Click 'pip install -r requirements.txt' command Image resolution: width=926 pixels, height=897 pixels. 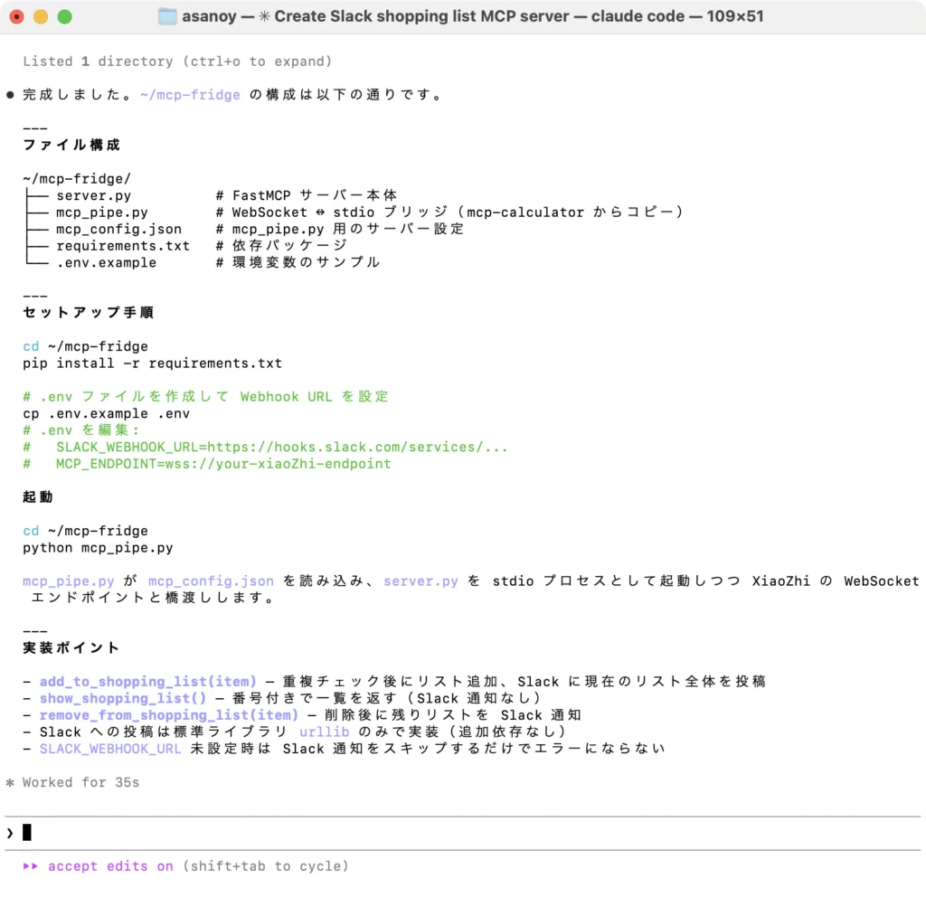(152, 364)
